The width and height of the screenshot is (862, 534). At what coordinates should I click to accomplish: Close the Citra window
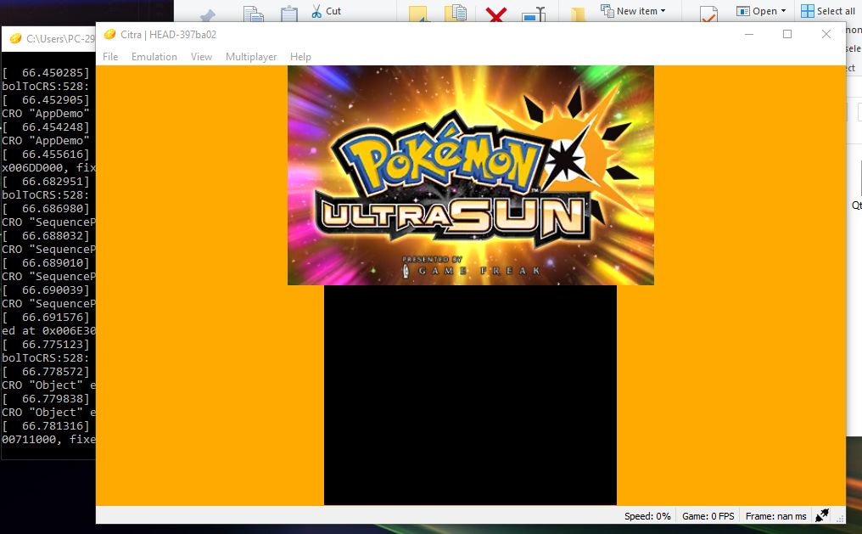point(826,34)
